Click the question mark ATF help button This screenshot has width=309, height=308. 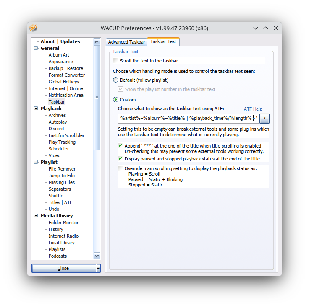click(x=265, y=118)
